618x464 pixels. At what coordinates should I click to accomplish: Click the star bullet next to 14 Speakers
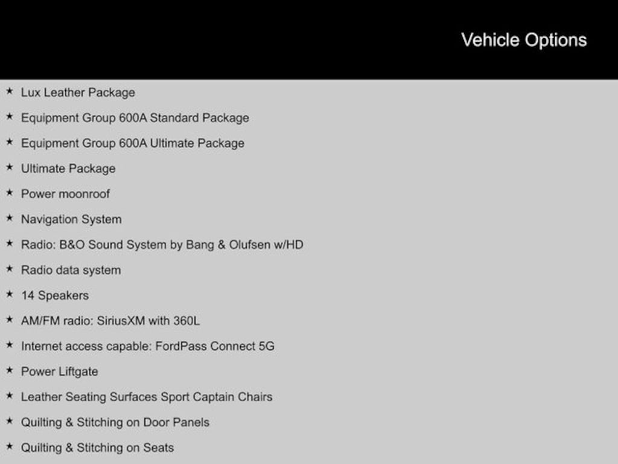[9, 295]
